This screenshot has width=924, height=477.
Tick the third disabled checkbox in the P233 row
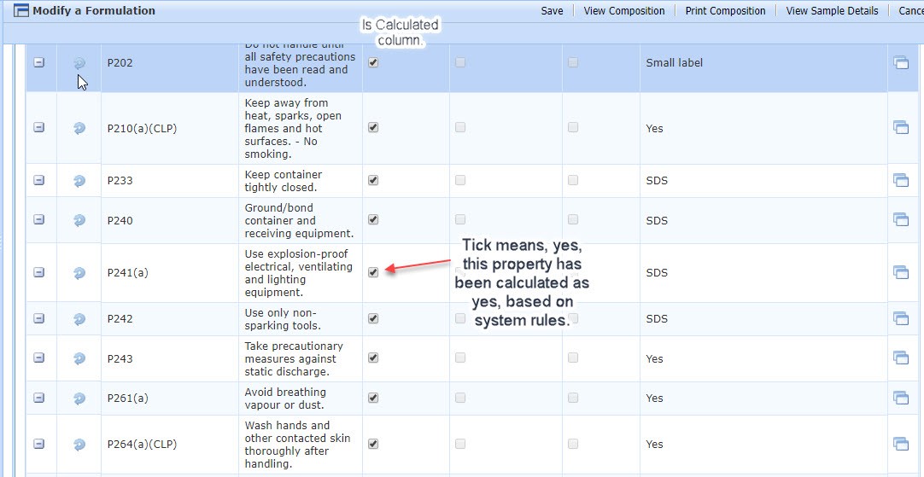[573, 180]
